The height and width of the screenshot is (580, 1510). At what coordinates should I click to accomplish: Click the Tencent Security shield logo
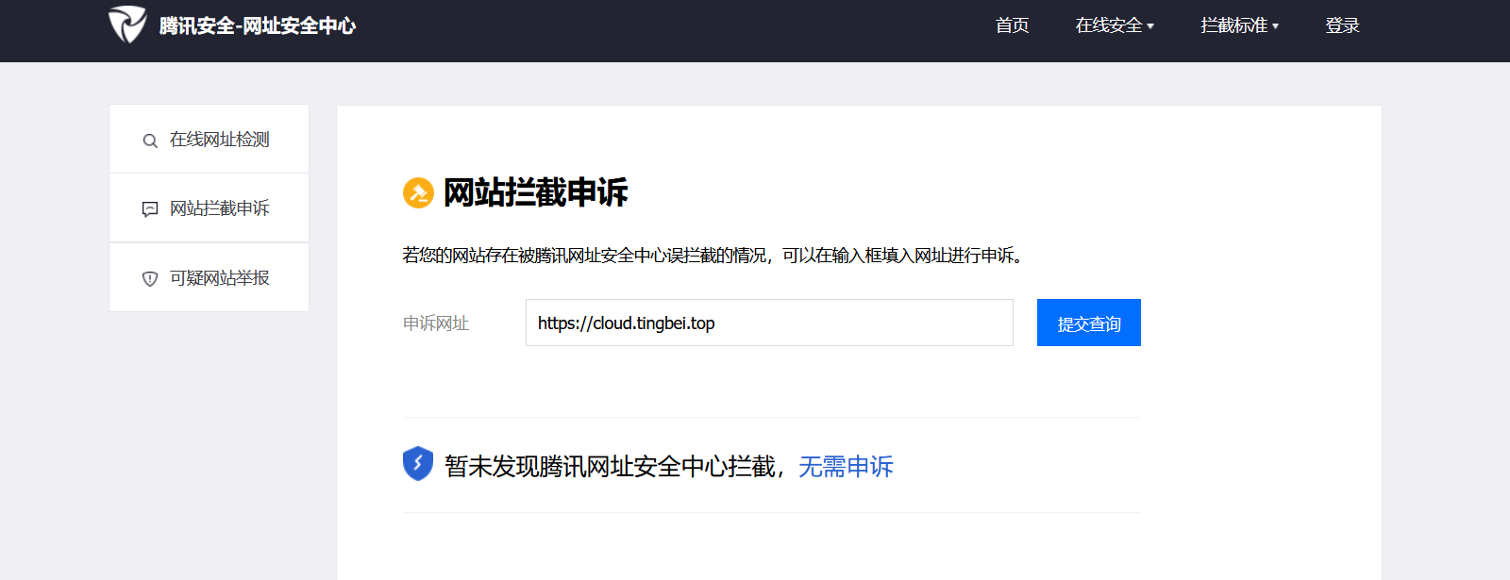click(127, 25)
